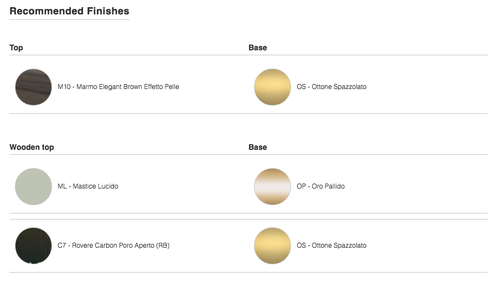498x287 pixels.
Task: Pick the Mastice Lucido pale green swatch
Action: (x=33, y=187)
